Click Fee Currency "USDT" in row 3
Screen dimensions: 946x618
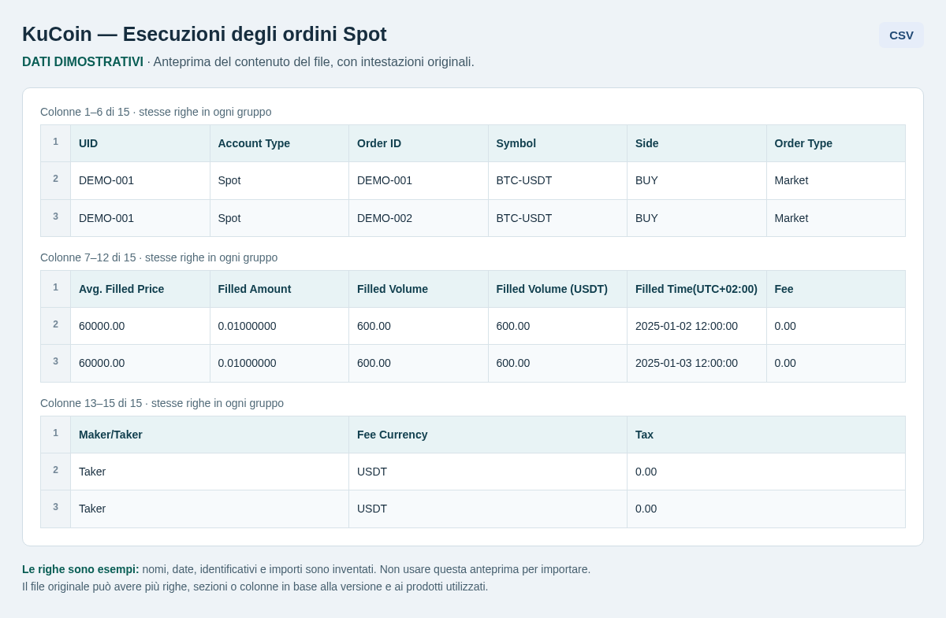488,509
